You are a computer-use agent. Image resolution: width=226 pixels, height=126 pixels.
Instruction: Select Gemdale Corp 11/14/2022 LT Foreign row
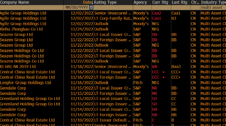113,115
